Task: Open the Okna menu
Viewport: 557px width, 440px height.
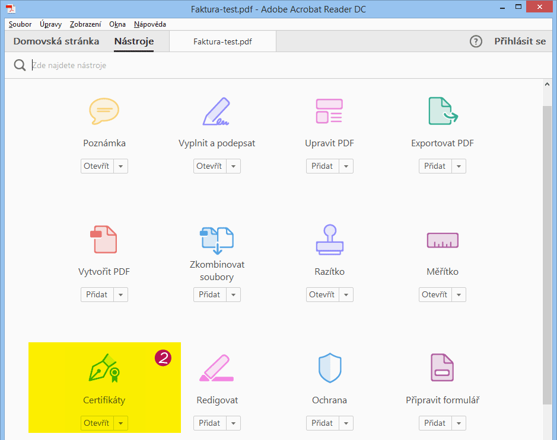Action: [x=117, y=24]
